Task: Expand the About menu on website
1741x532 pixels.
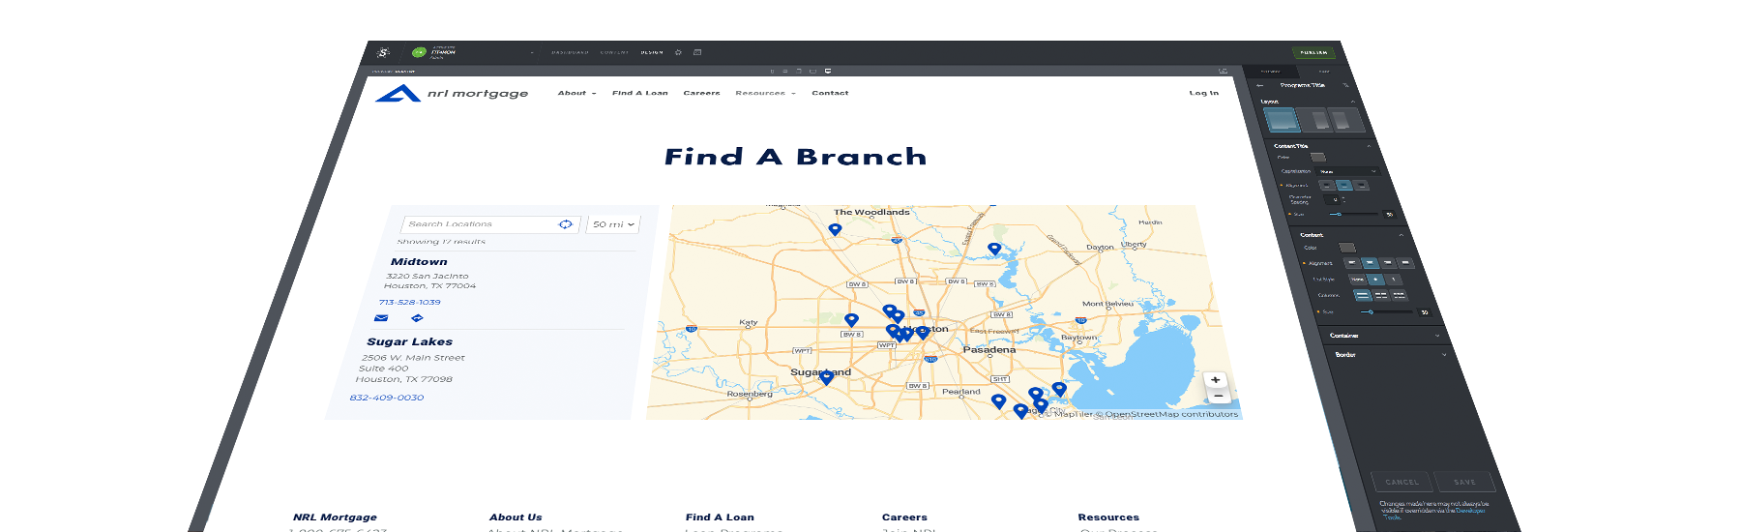Action: [576, 93]
